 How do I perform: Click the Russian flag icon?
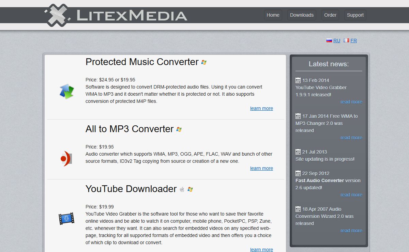[329, 40]
